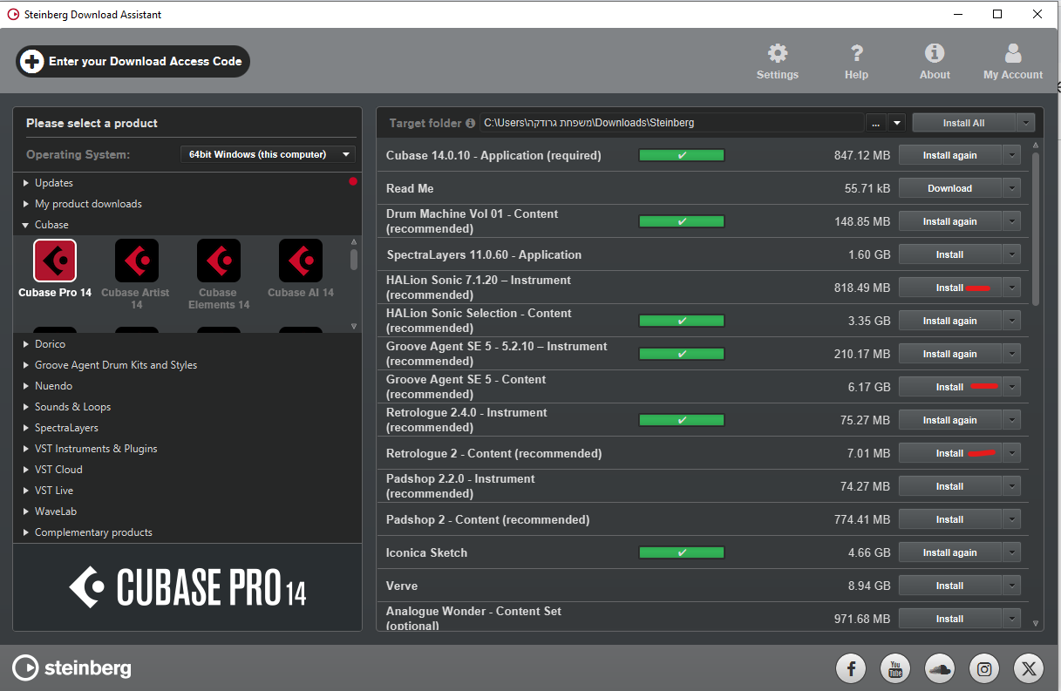Viewport: 1061px width, 691px height.
Task: Open the About info icon
Action: [x=935, y=53]
